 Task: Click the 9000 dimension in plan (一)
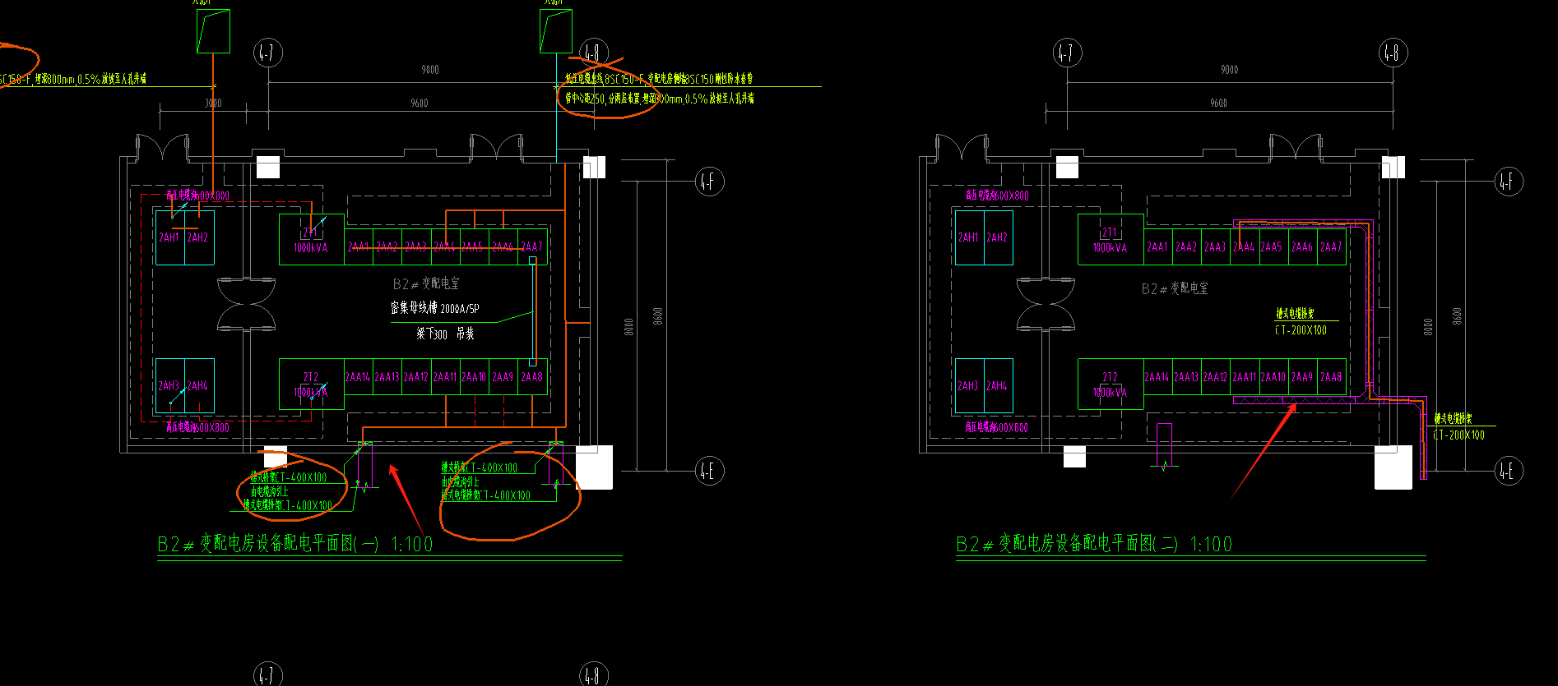(x=430, y=70)
